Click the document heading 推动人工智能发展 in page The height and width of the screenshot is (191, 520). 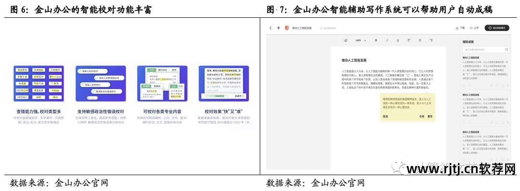[x=354, y=61]
